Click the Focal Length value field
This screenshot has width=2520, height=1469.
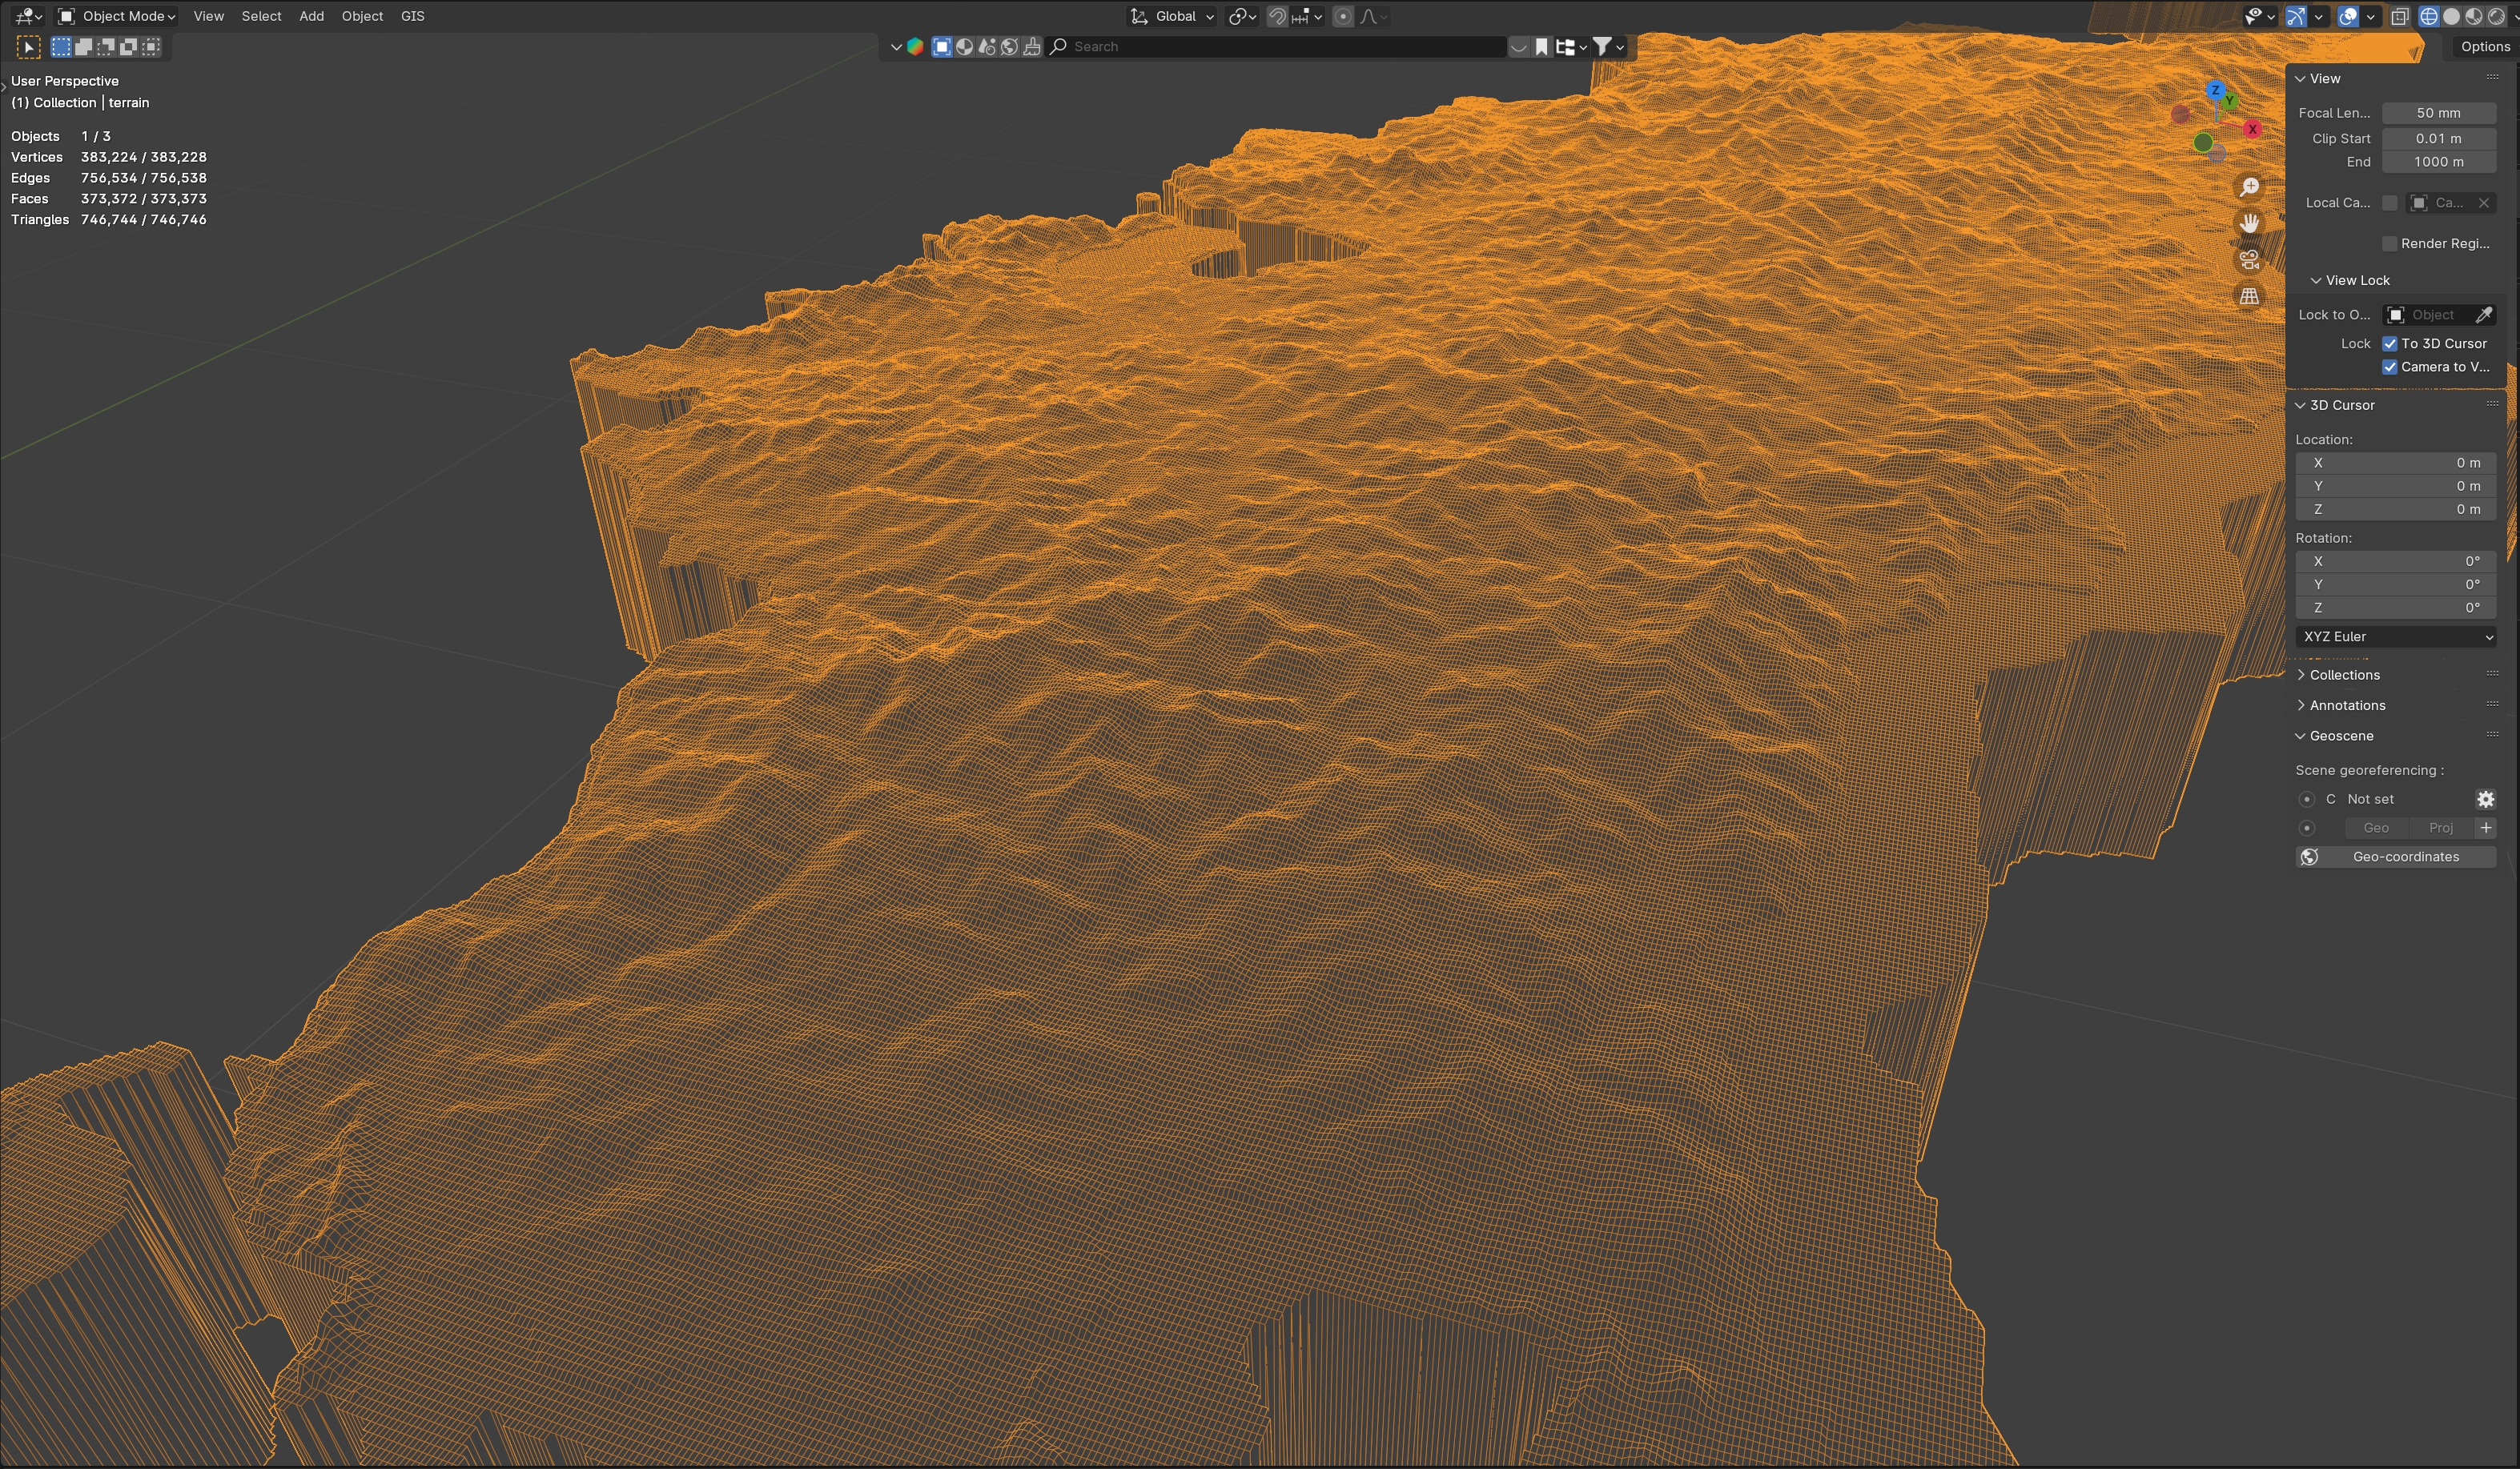2438,113
